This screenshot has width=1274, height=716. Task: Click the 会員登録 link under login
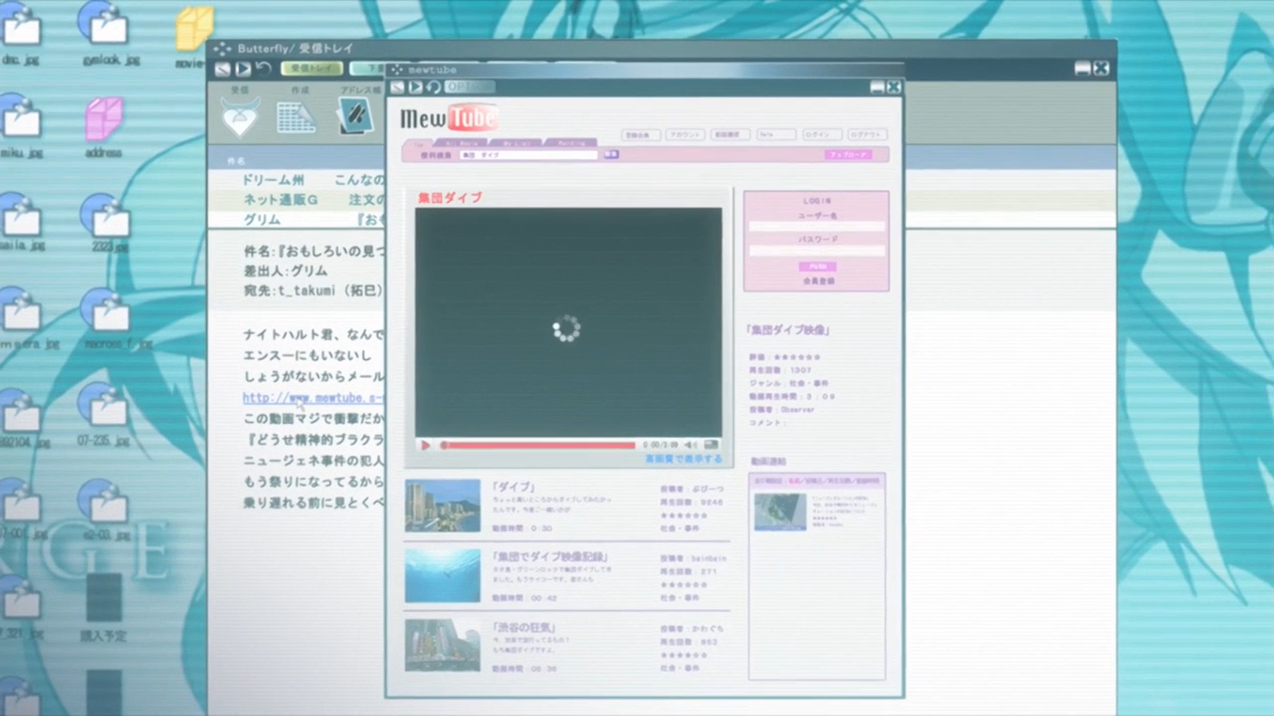pyautogui.click(x=819, y=281)
